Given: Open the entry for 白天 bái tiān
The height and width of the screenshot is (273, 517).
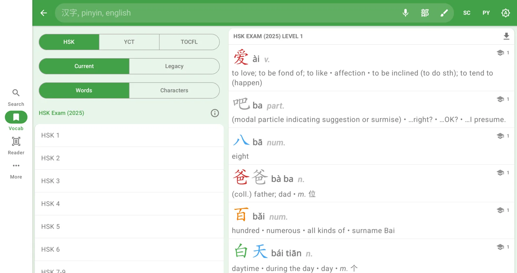Looking at the screenshot, I should 371,256.
